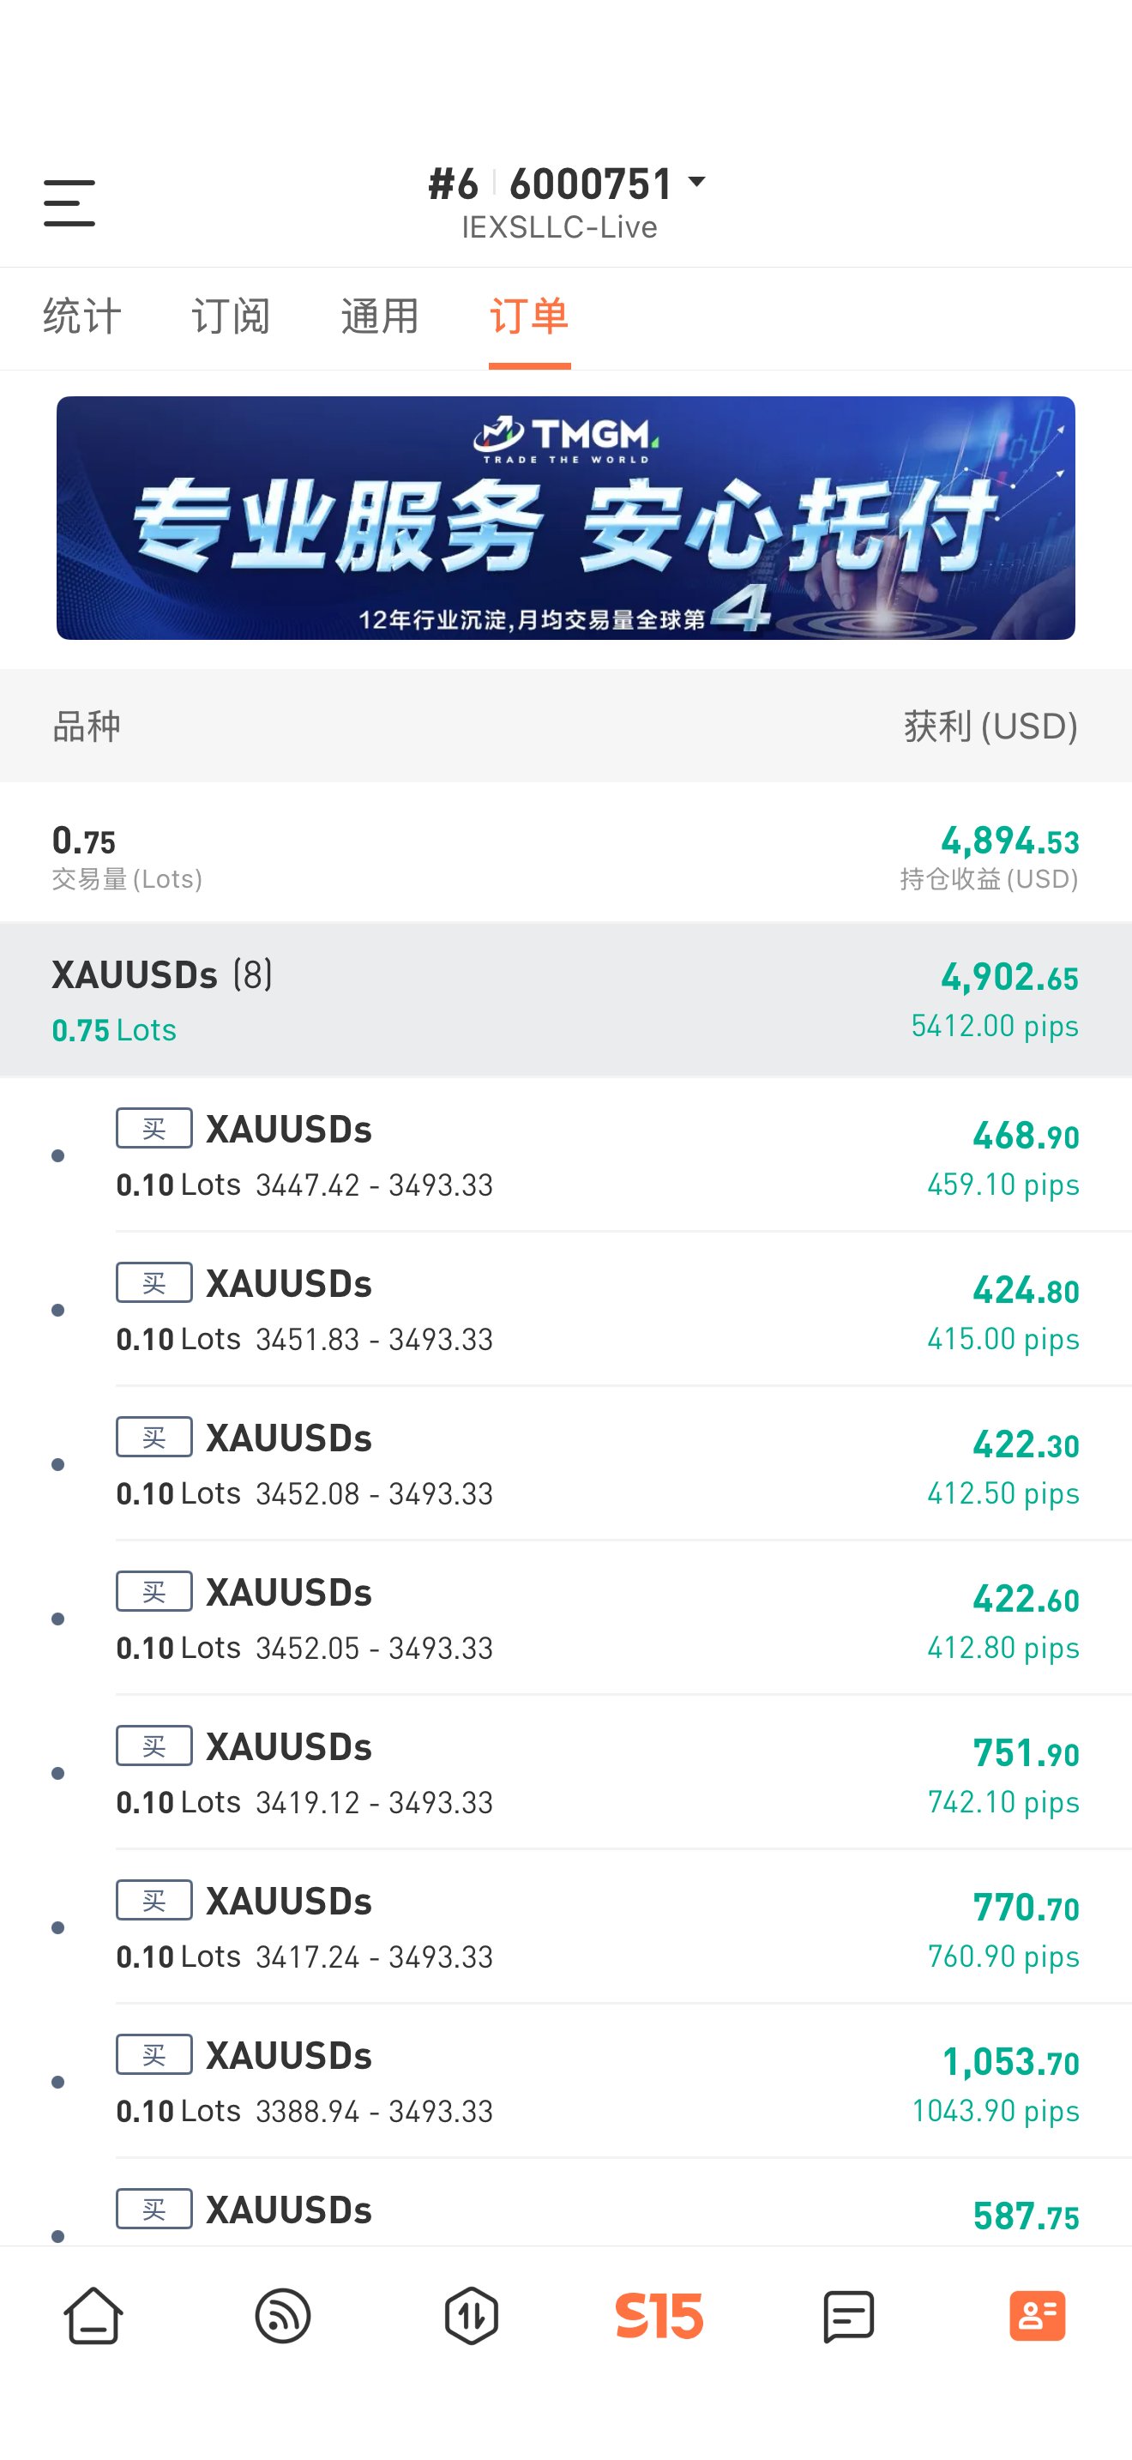Tap the 获利 (USD) column header
This screenshot has width=1132, height=2460.
990,726
